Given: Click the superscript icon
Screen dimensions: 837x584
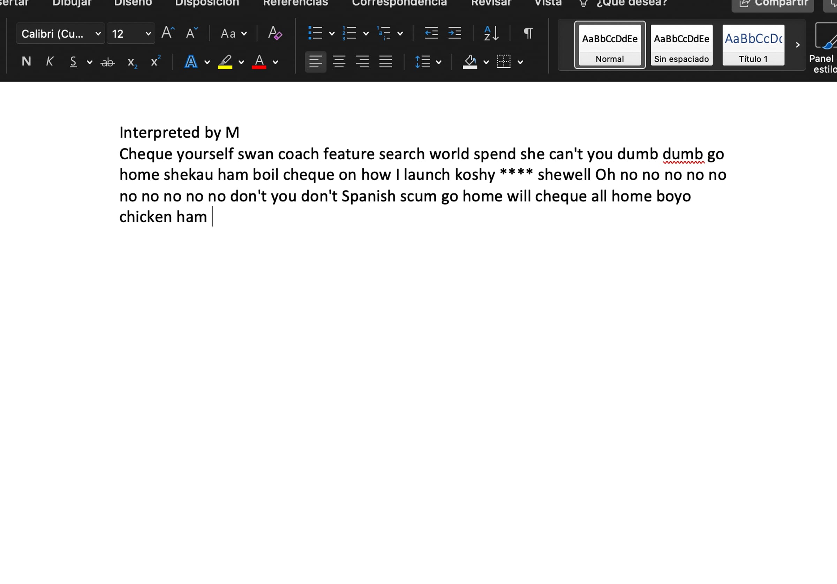Looking at the screenshot, I should point(156,62).
